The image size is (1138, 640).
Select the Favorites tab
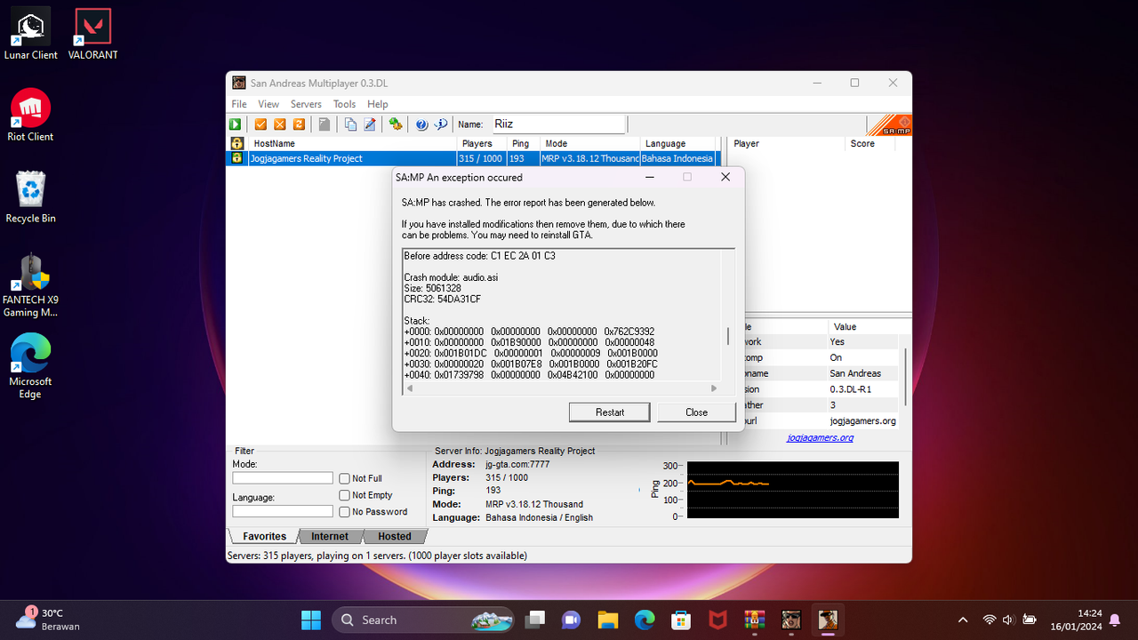[x=264, y=536]
